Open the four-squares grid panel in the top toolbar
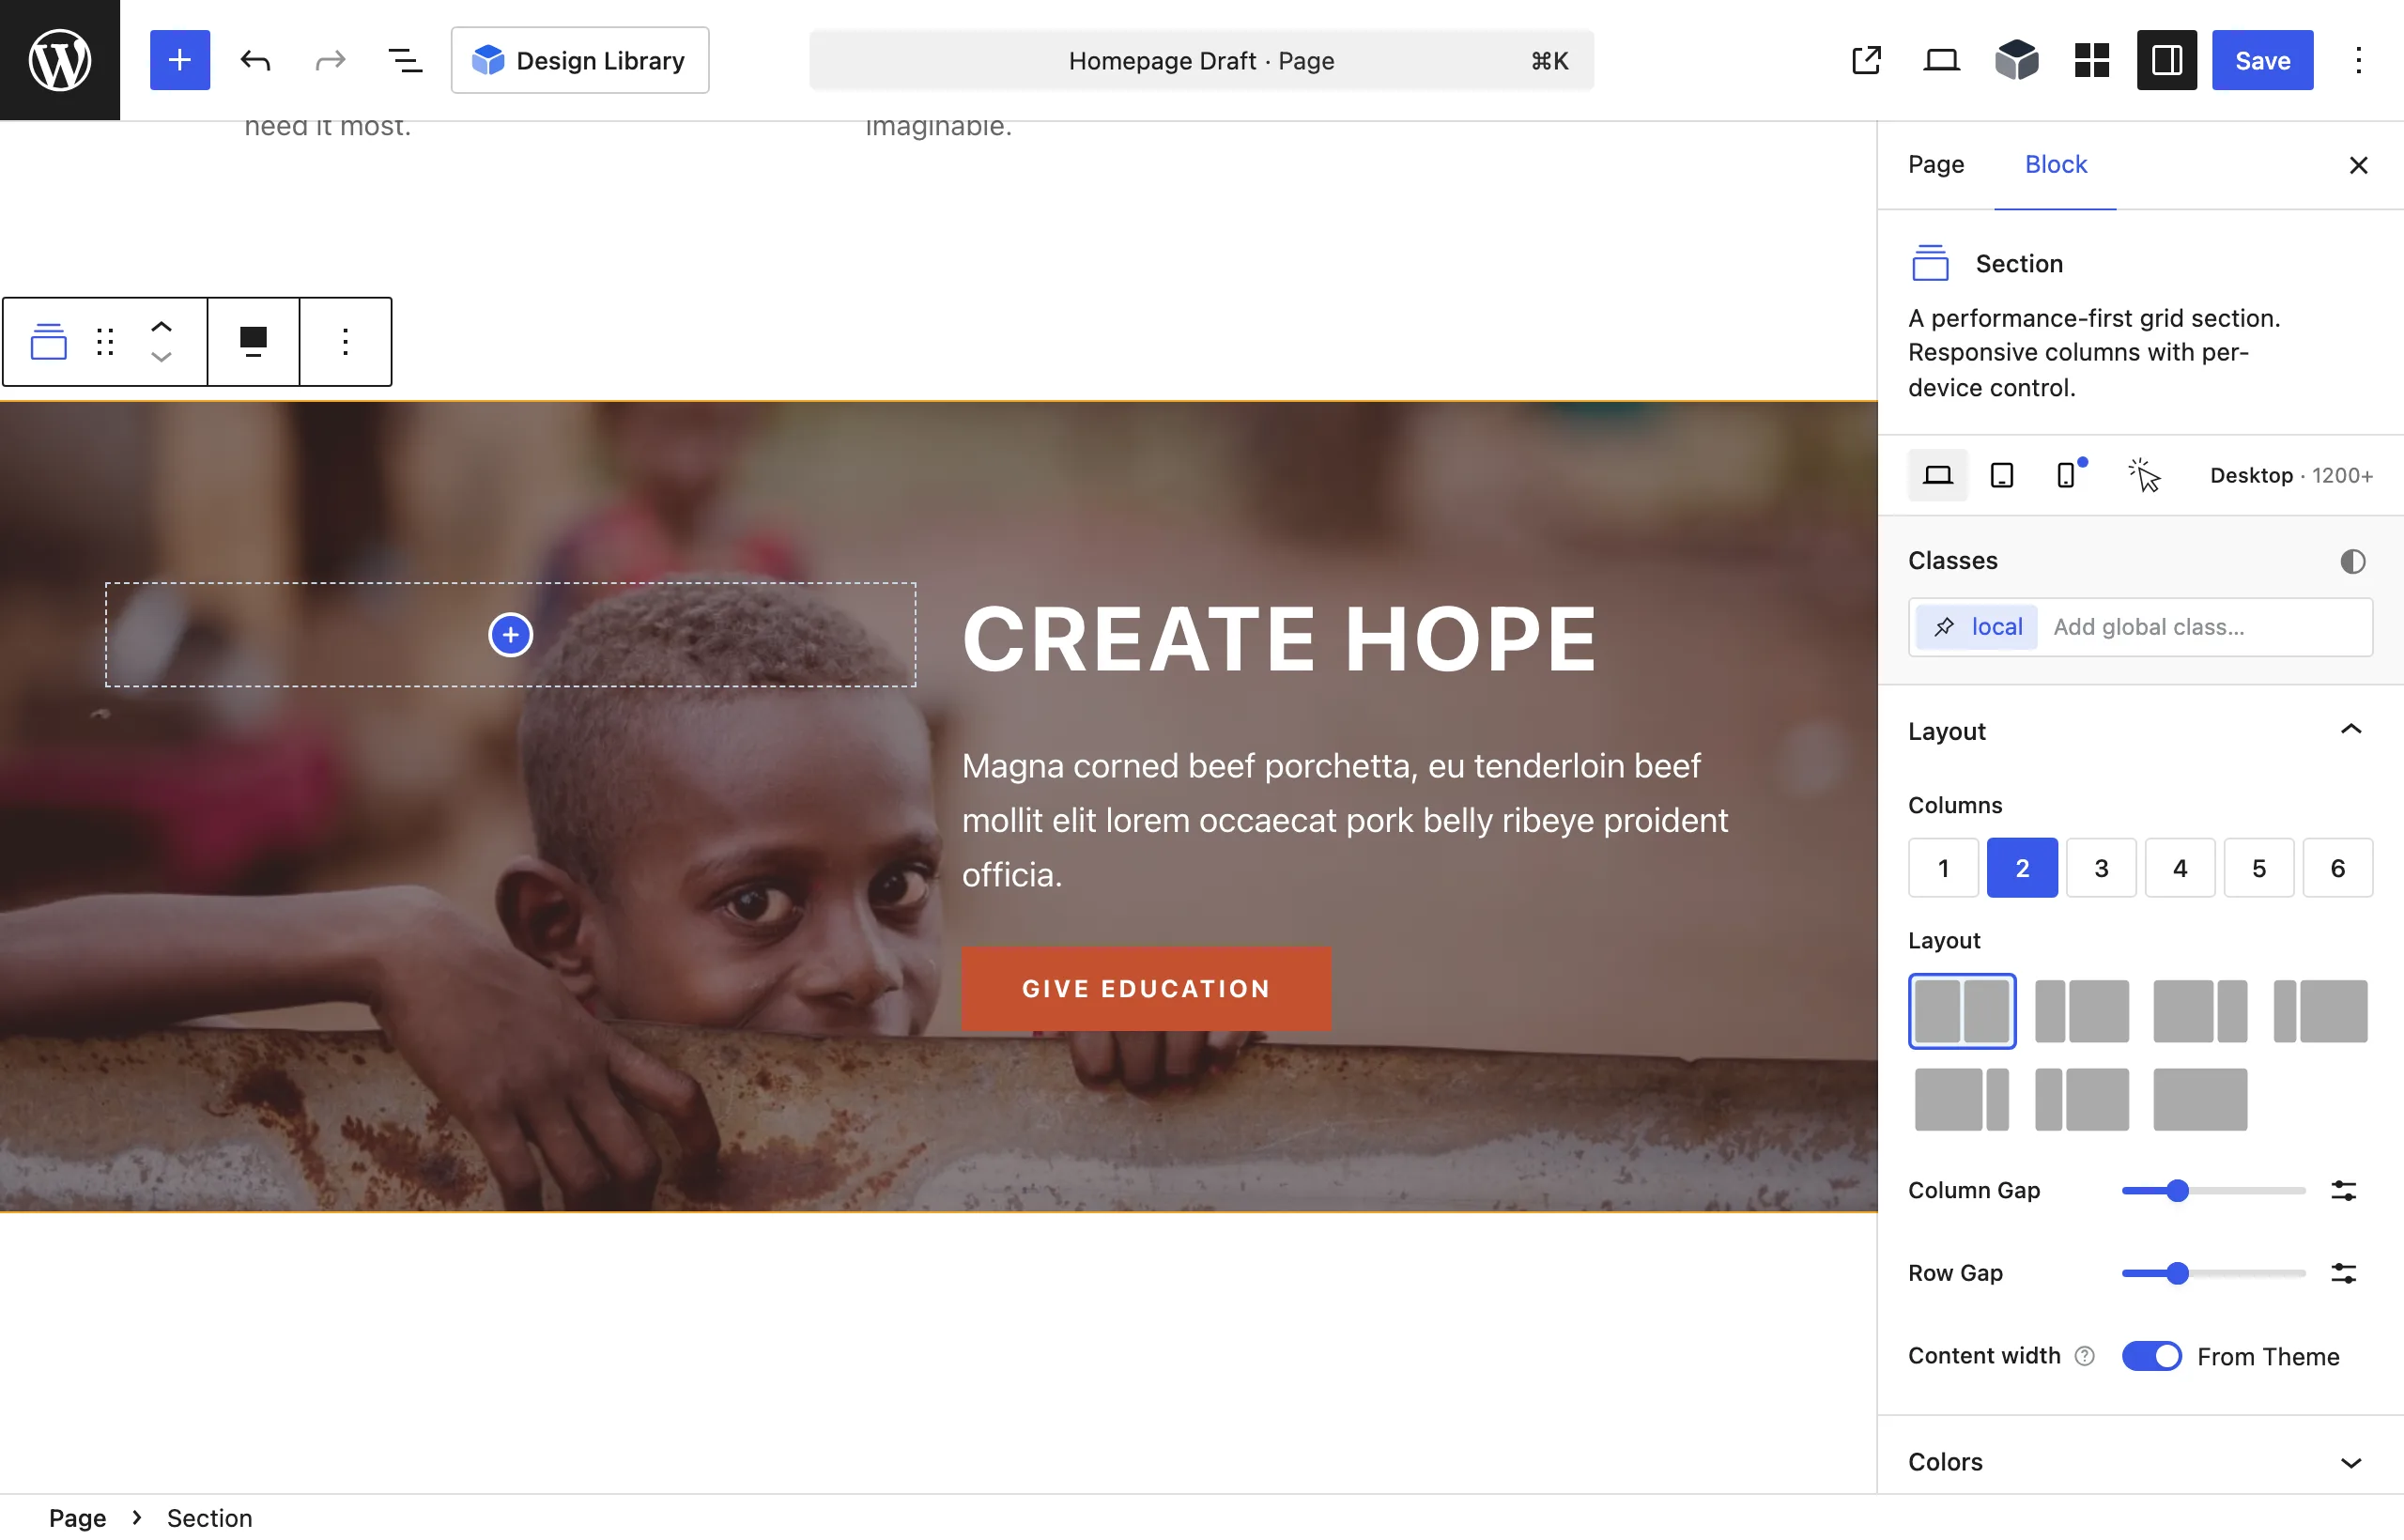 (2091, 60)
